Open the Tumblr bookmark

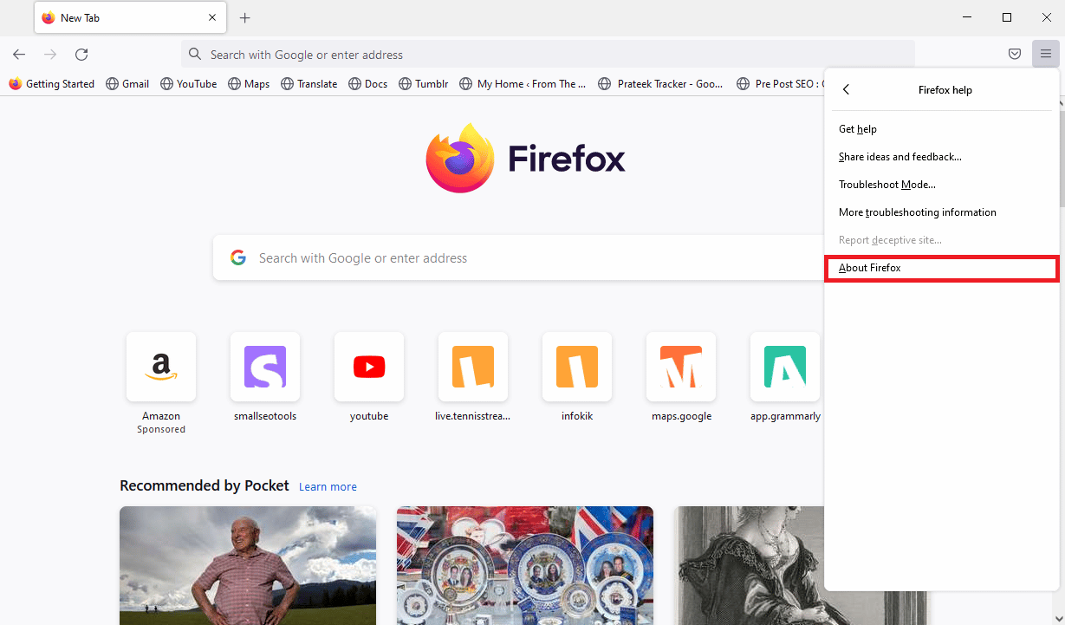coord(424,84)
